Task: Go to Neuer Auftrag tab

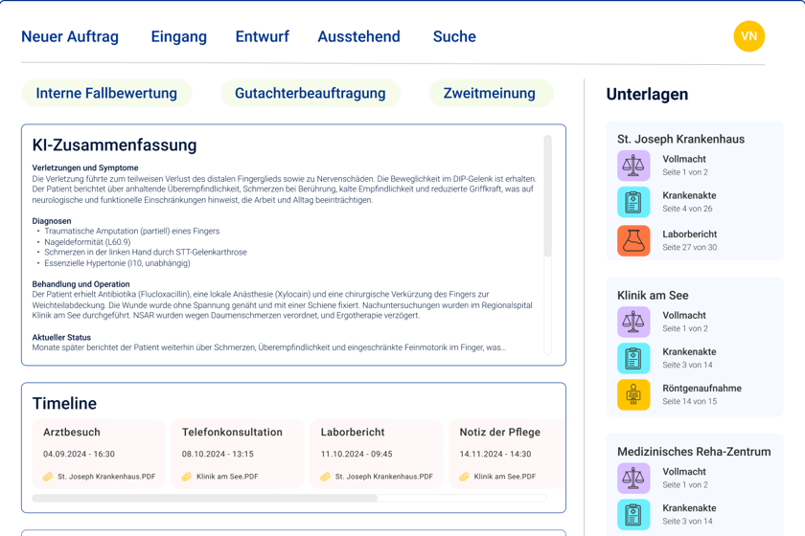Action: (x=70, y=36)
